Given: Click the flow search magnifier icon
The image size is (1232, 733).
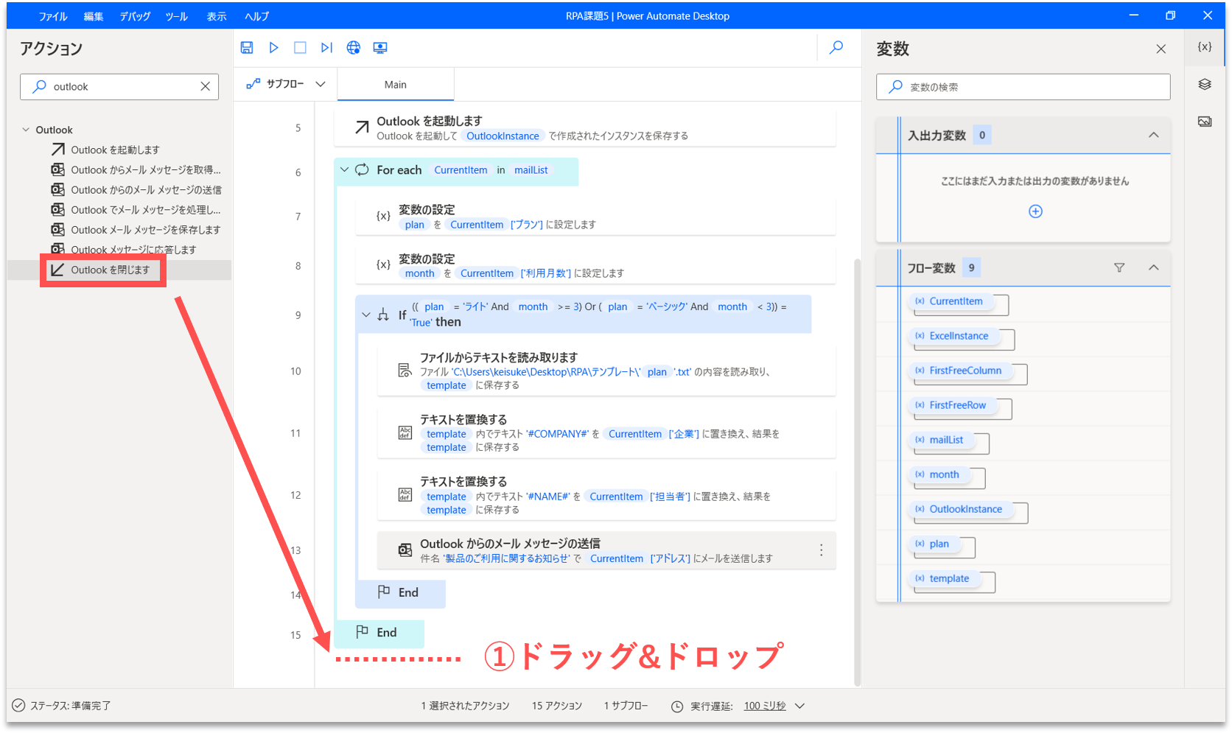Looking at the screenshot, I should [836, 48].
